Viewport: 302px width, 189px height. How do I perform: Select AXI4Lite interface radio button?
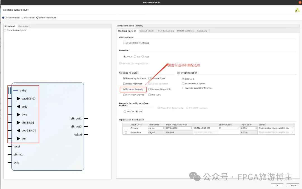pyautogui.click(x=125, y=112)
